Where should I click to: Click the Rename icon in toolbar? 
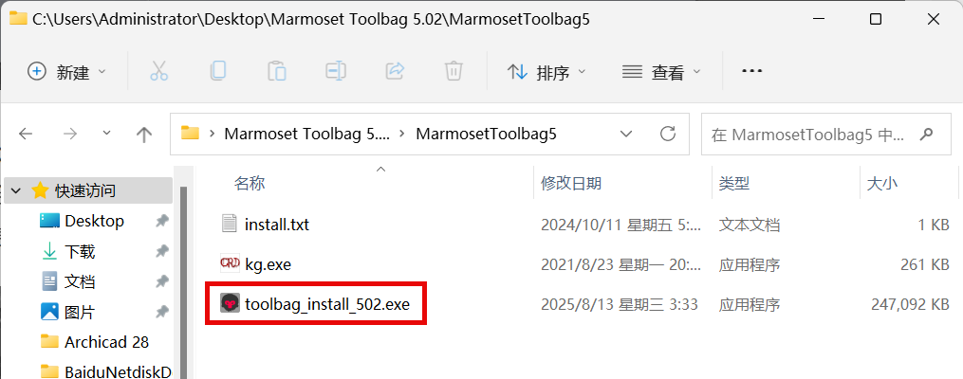pos(335,72)
